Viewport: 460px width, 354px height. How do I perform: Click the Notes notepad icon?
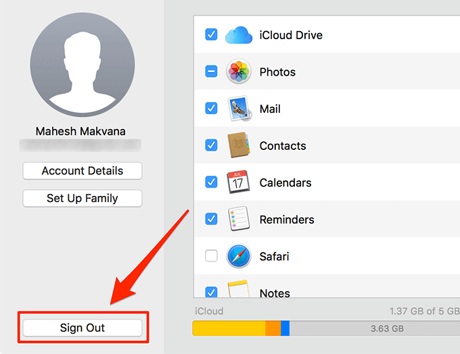[x=239, y=289]
